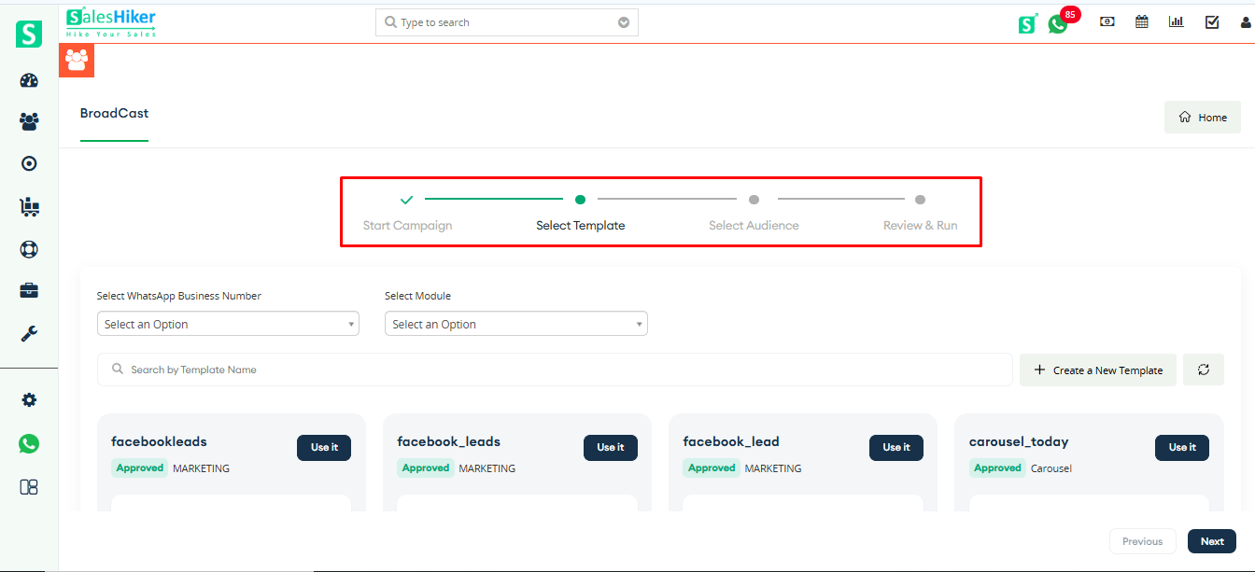Viewport: 1255px width, 572px height.
Task: Click Use it on carousel_today template
Action: point(1181,447)
